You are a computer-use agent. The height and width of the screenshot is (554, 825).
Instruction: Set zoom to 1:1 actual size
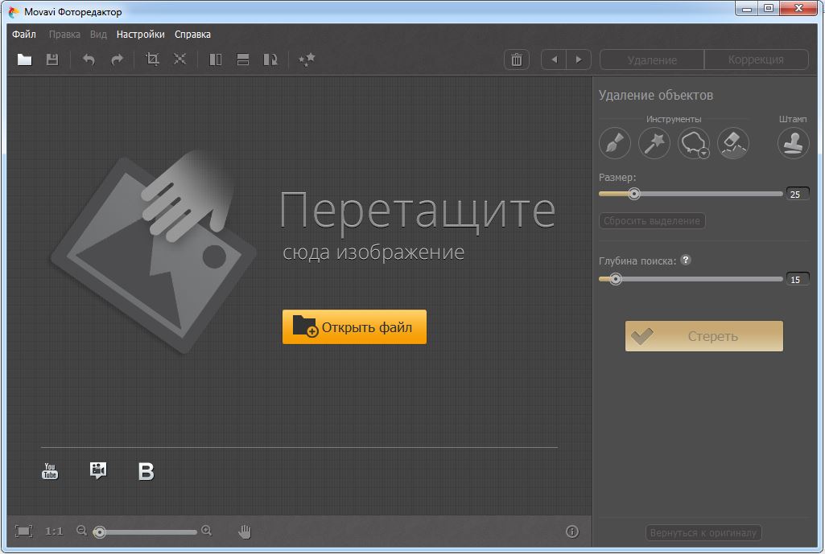pyautogui.click(x=54, y=531)
